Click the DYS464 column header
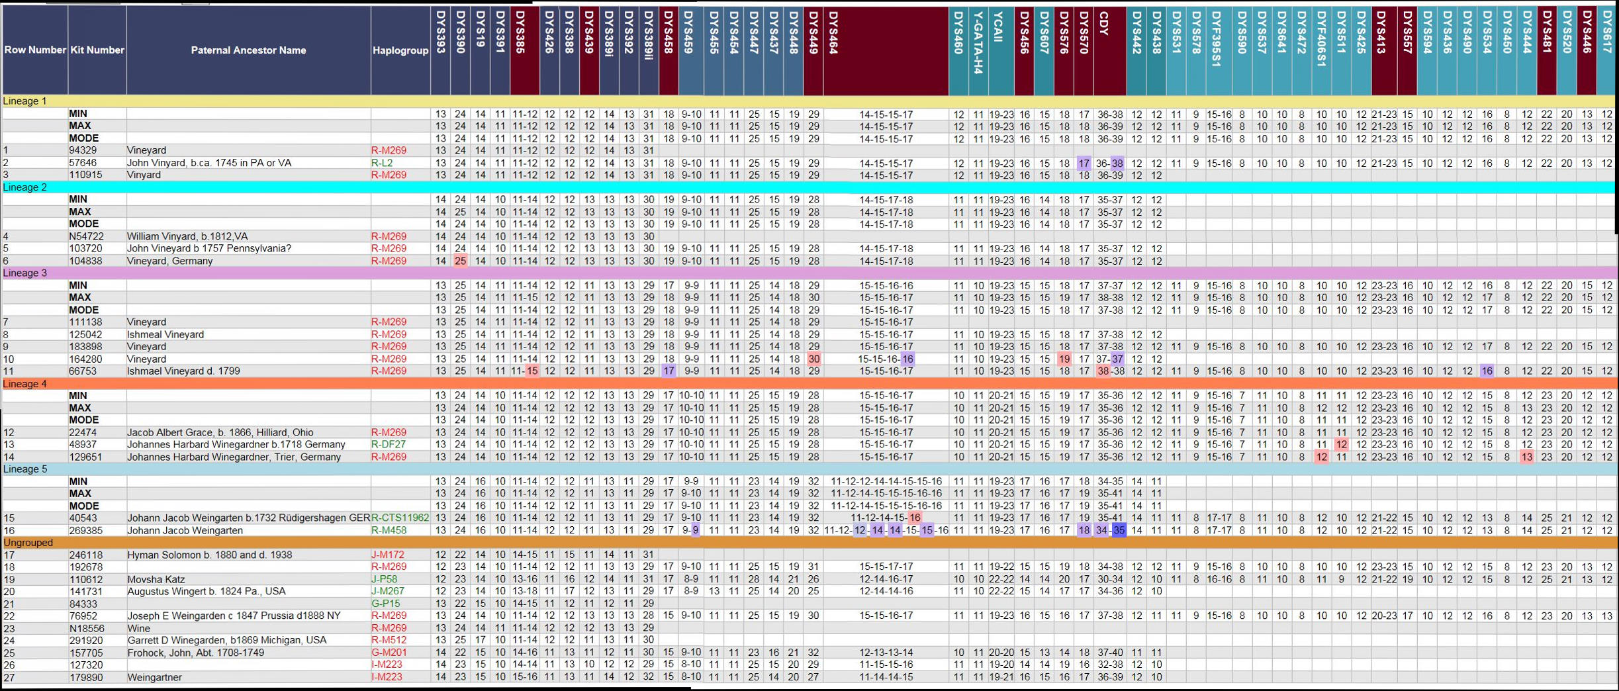Image resolution: width=1619 pixels, height=691 pixels. point(886,50)
